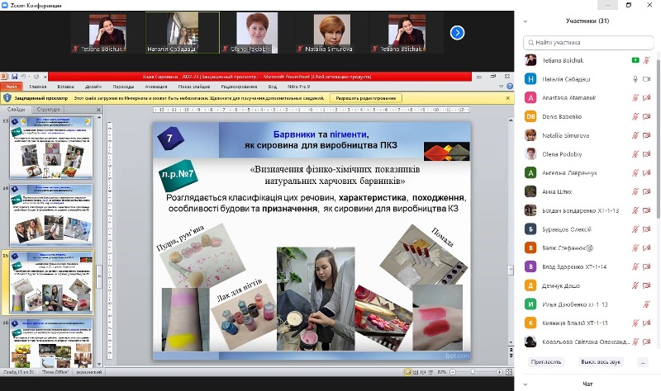This screenshot has width=661, height=391.
Task: Open the Показ слайдов ribbon tab
Action: pyautogui.click(x=194, y=87)
